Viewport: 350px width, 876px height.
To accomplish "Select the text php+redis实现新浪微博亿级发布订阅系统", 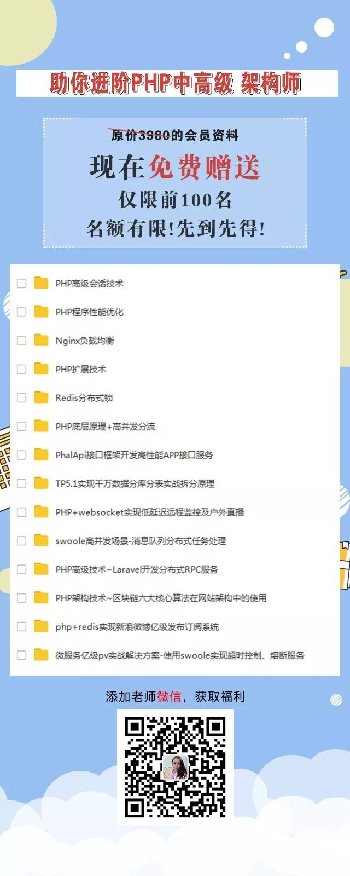I will pos(137,627).
